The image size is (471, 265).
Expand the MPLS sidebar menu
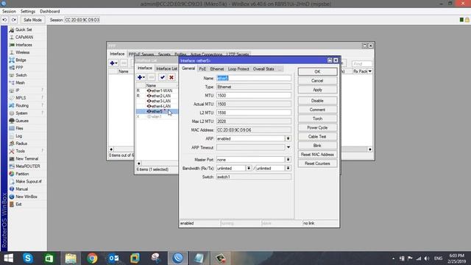click(21, 98)
